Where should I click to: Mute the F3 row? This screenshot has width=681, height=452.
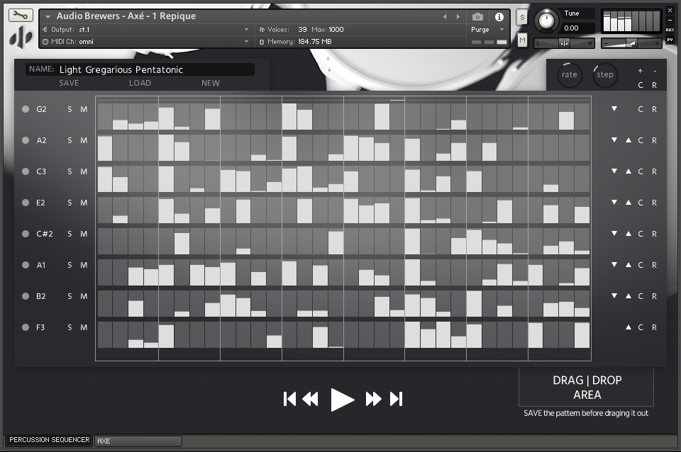[x=84, y=327]
